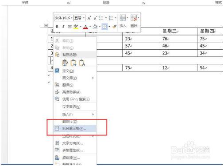224x166 pixels.
Task: Click the format painter brush icon
Action: click(x=114, y=27)
